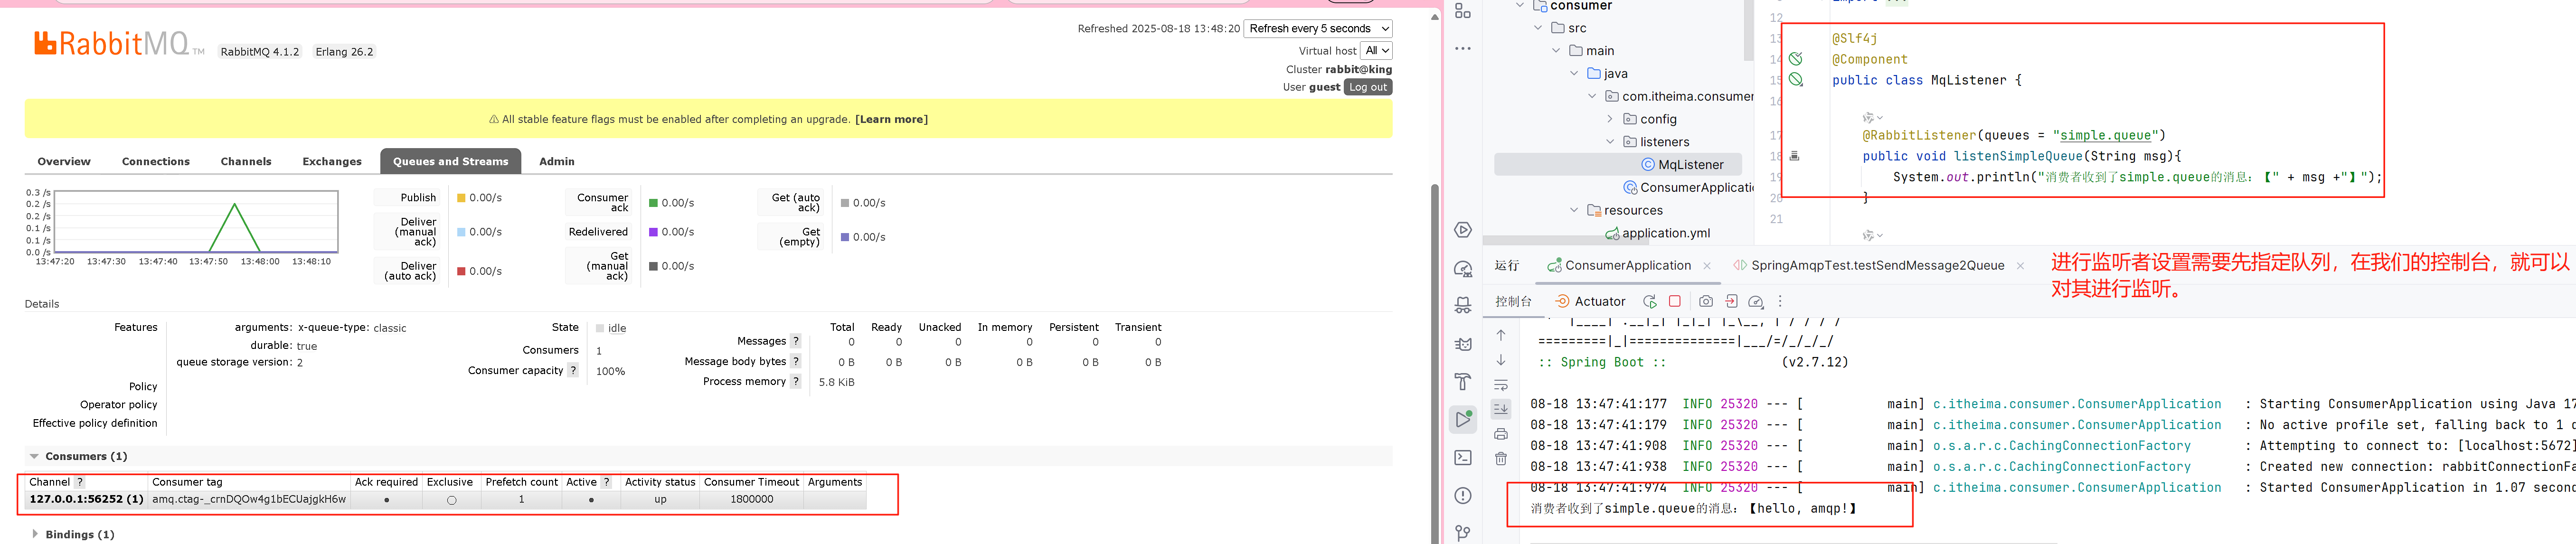Screen dimensions: 2576x544
Task: Switch to the Admin tab
Action: (557, 161)
